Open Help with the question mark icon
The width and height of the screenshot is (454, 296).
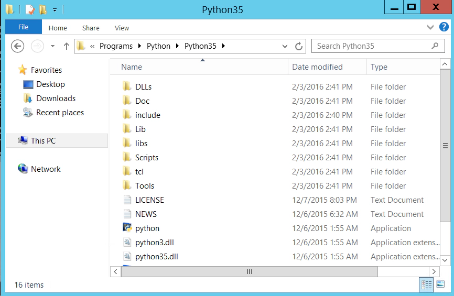(x=444, y=27)
